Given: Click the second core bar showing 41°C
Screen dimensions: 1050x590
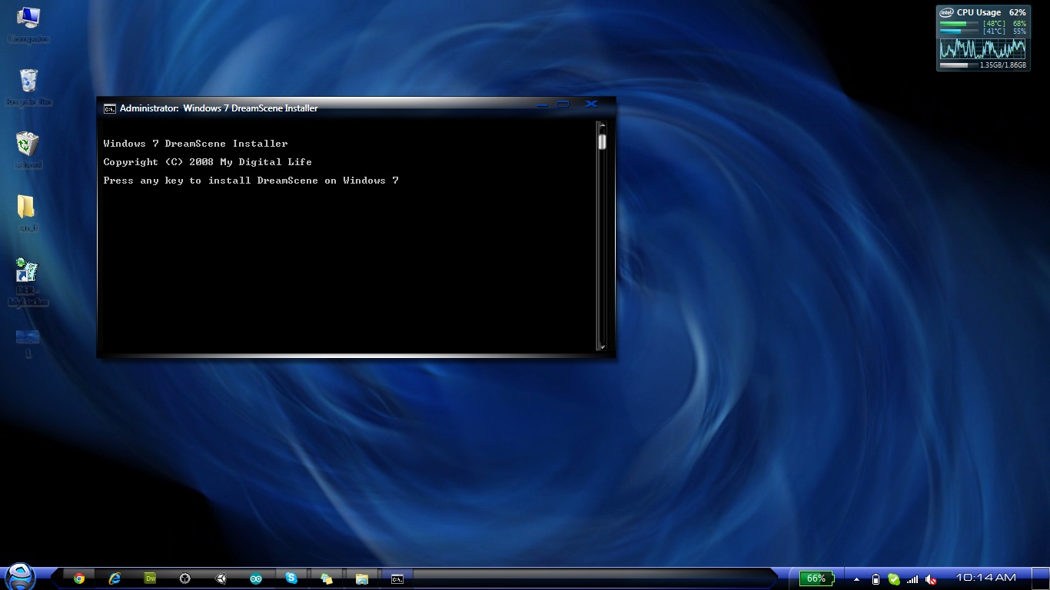Looking at the screenshot, I should click(959, 31).
